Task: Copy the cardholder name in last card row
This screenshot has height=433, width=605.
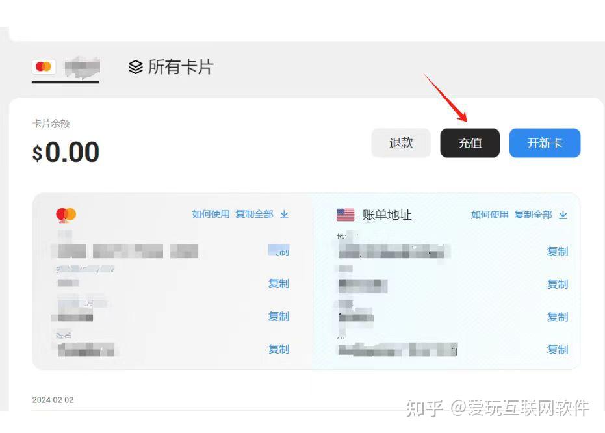Action: [279, 349]
